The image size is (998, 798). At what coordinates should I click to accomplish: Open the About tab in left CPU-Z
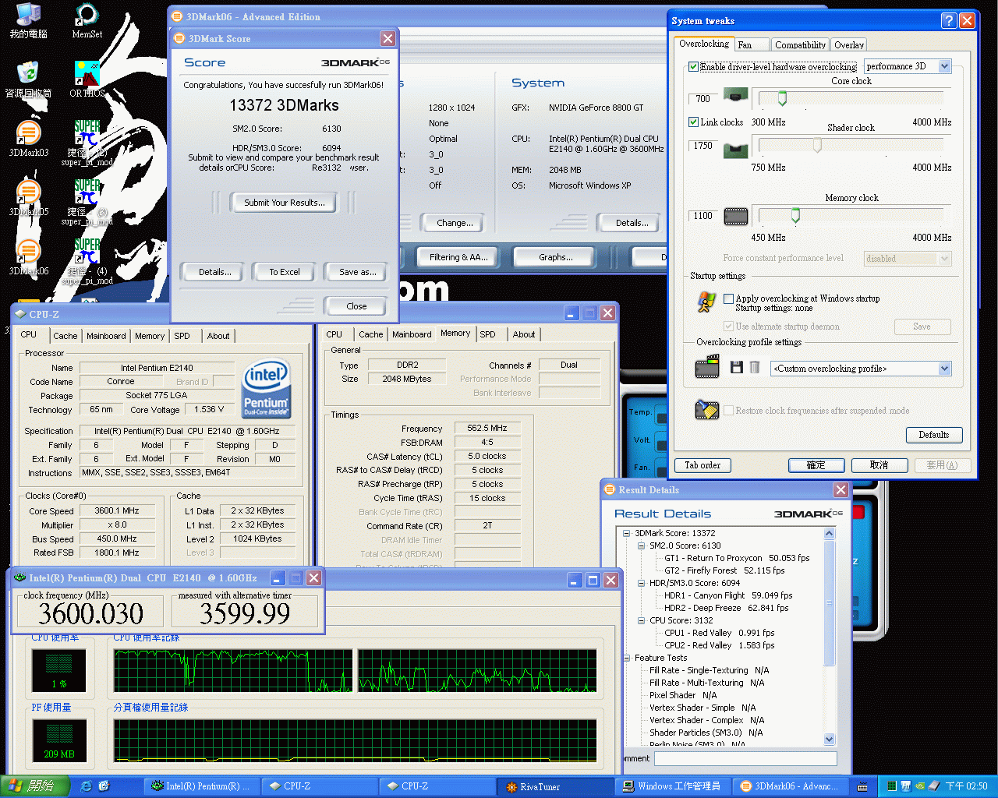tap(218, 336)
